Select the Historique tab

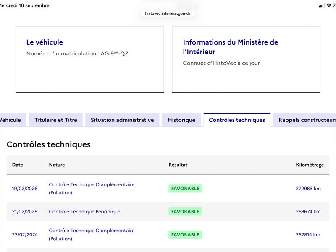tap(181, 120)
